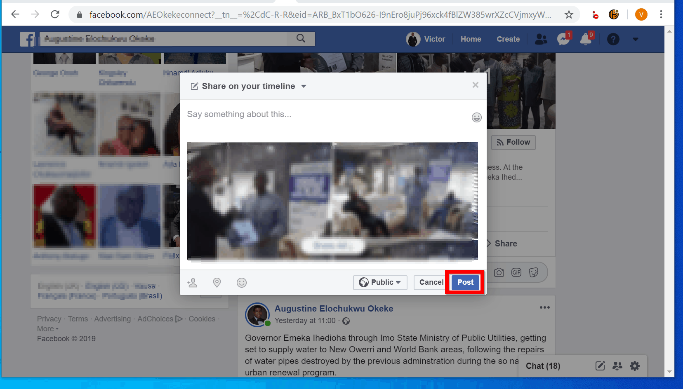
Task: Attach a GIF to the post
Action: 516,272
